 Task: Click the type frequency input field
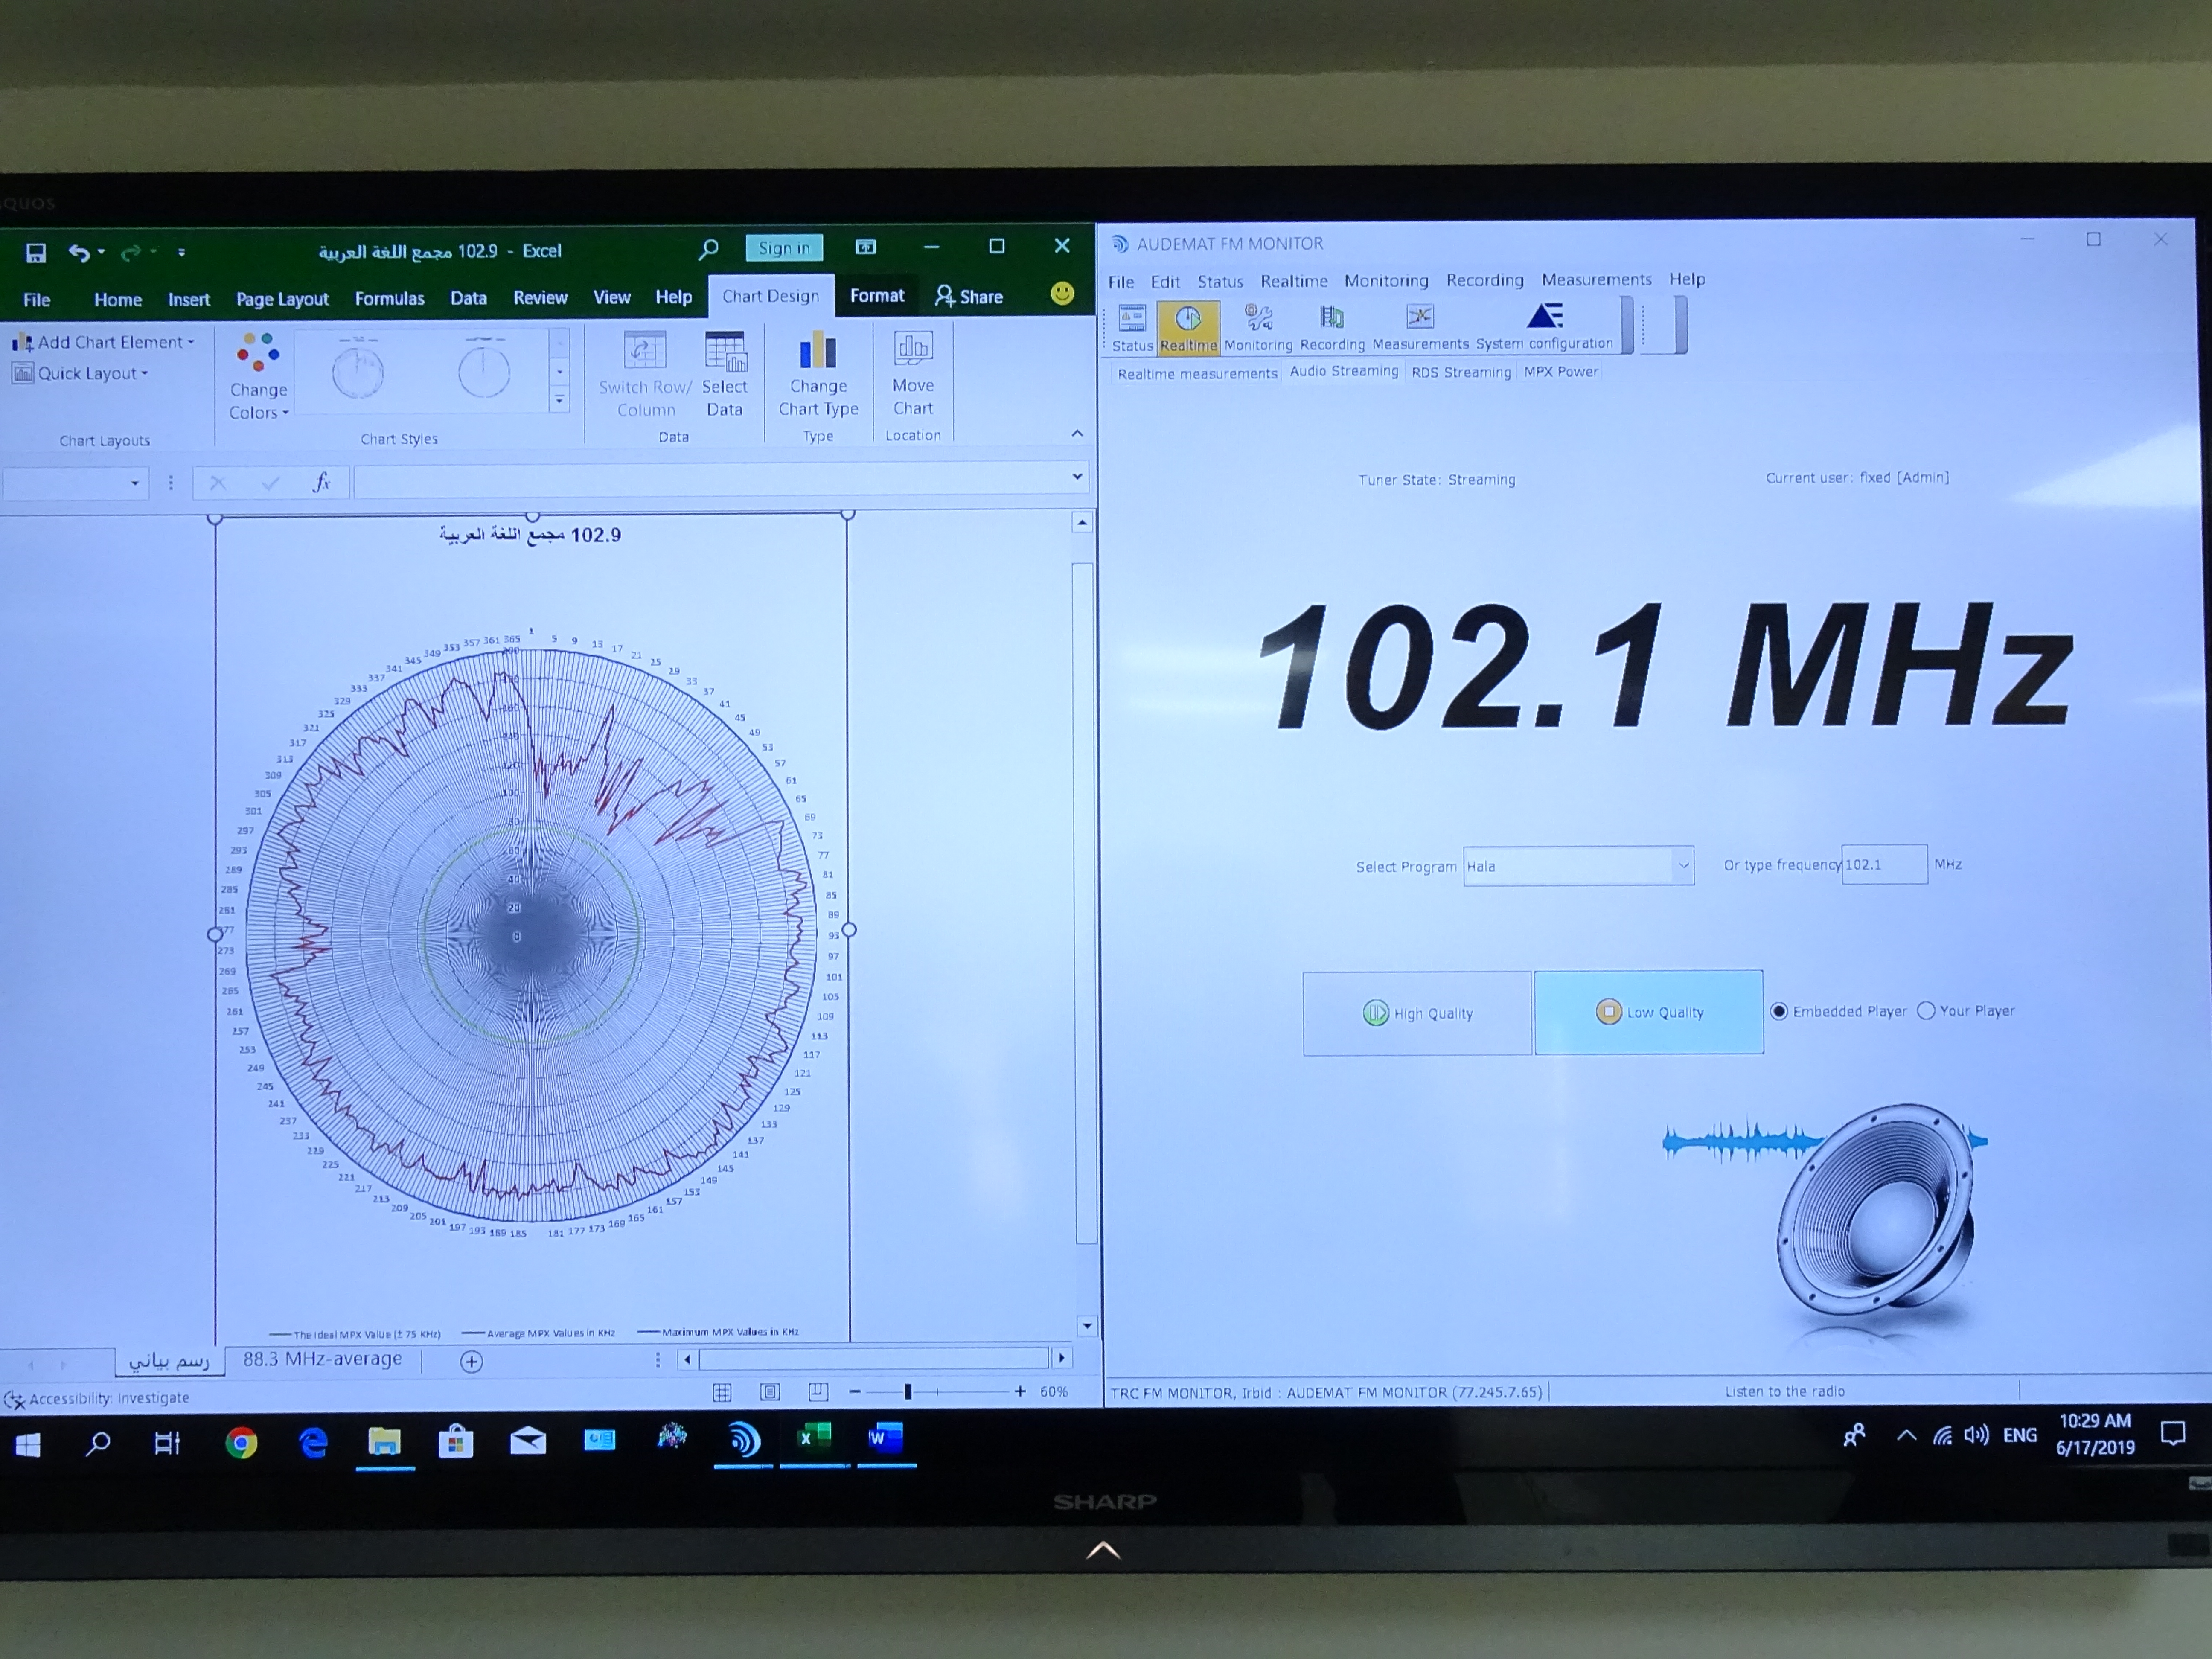coord(1883,864)
